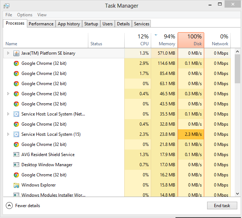Screen dimensions: 242x218
Task: Open the Services tab
Action: (141, 24)
